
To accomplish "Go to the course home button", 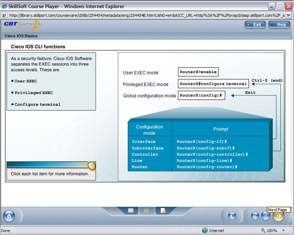I will tap(9, 216).
